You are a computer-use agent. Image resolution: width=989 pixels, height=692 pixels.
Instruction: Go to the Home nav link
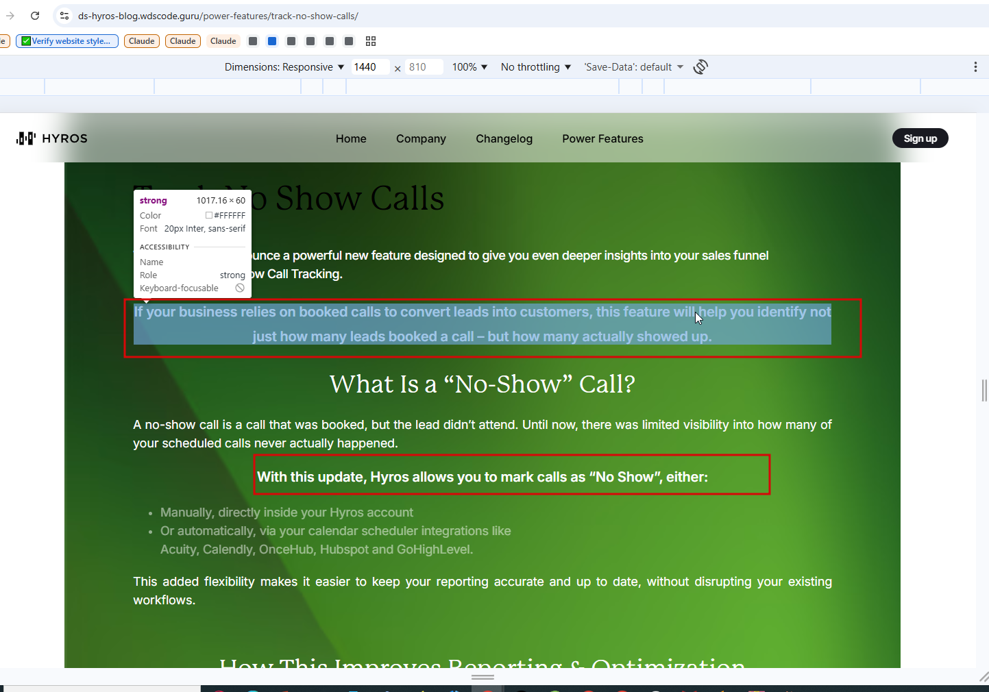click(x=351, y=138)
